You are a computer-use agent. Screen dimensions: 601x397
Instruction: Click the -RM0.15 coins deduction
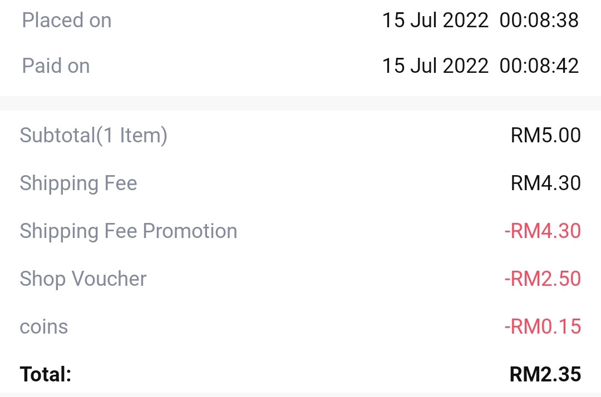(x=543, y=326)
